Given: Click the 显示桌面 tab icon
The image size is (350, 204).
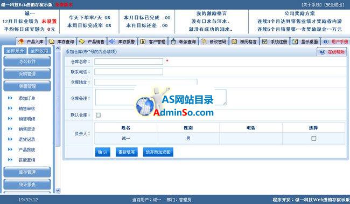Looking at the screenshot, I should [x=295, y=42].
